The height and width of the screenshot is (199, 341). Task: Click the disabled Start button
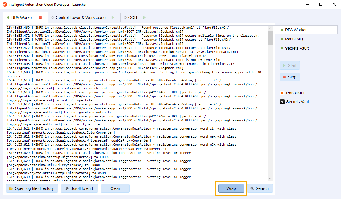point(290,65)
